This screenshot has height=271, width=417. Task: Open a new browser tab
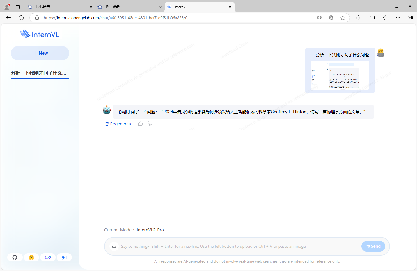241,7
